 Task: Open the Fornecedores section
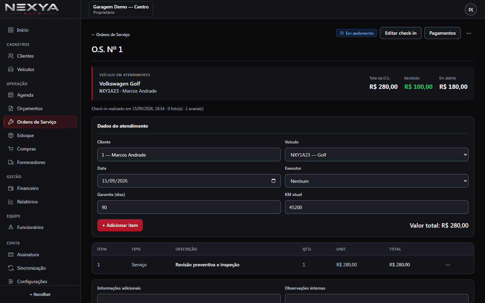40,162
